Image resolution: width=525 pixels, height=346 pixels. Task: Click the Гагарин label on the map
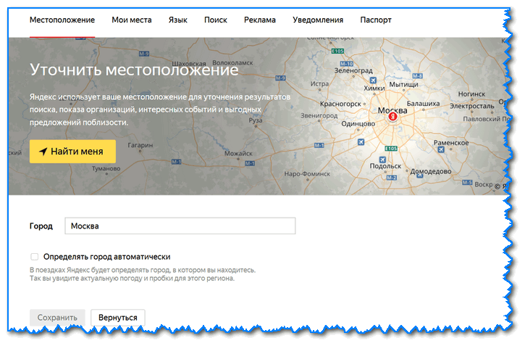click(x=140, y=145)
